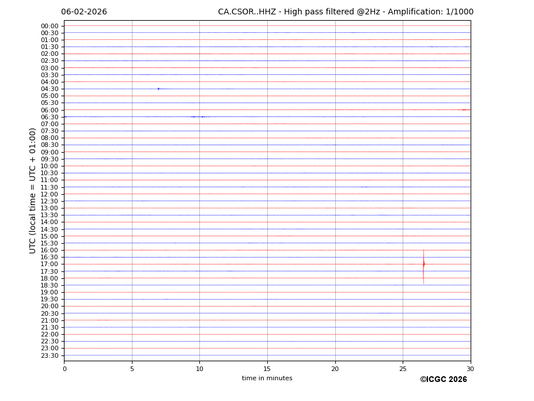Image resolution: width=534 pixels, height=401 pixels.
Task: Click the small blue signal on 11:30 trace
Action: (x=364, y=187)
